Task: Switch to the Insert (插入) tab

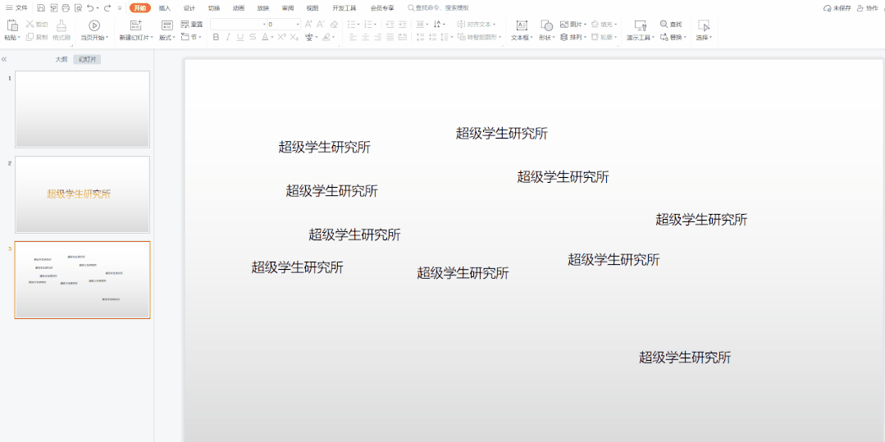Action: point(164,8)
